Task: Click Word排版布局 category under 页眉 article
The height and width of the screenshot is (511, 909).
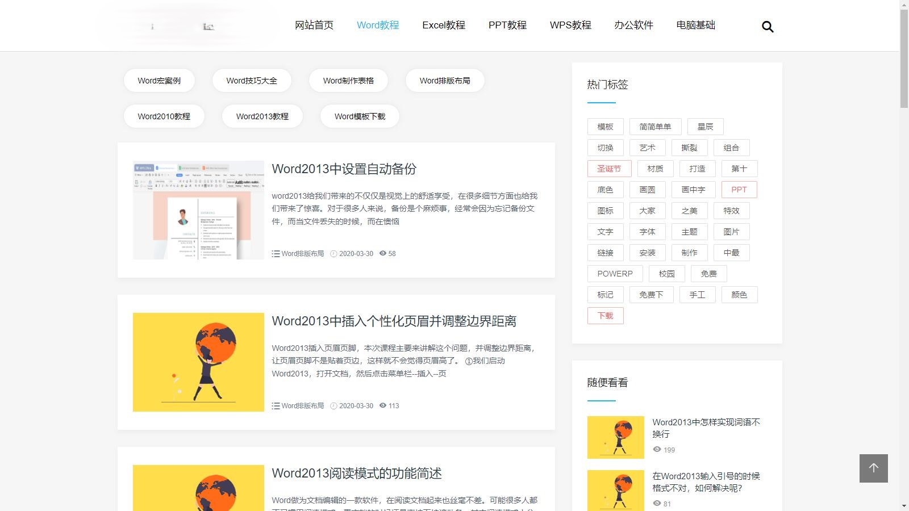Action: tap(303, 406)
